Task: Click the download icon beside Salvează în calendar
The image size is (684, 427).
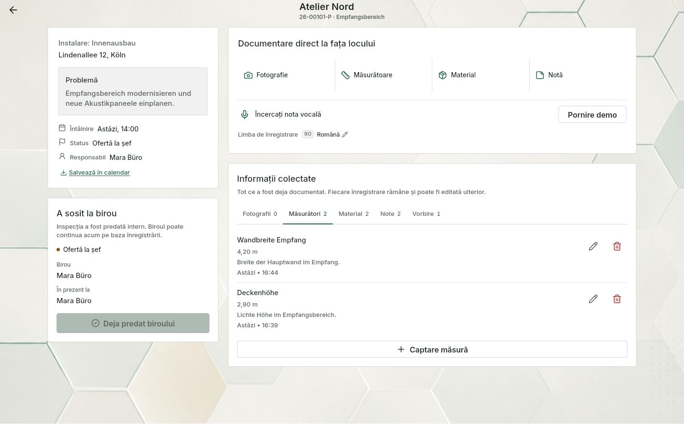Action: (64, 173)
